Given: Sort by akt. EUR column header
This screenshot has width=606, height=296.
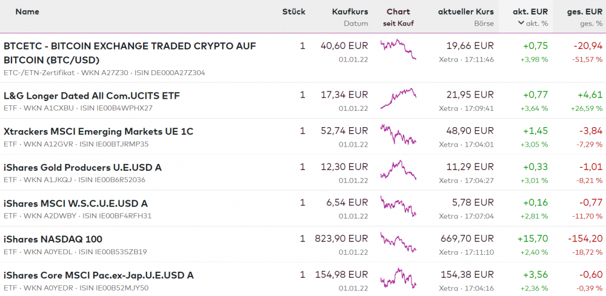Looking at the screenshot, I should coord(530,12).
